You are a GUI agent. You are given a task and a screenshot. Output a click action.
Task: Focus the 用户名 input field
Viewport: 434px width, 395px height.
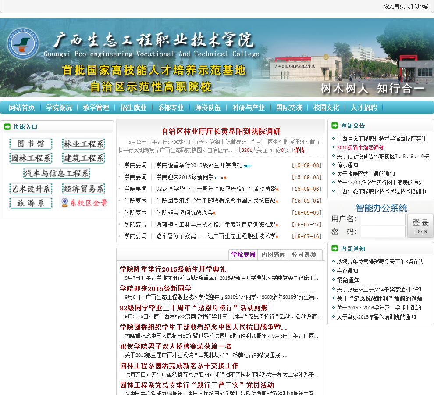click(x=383, y=219)
